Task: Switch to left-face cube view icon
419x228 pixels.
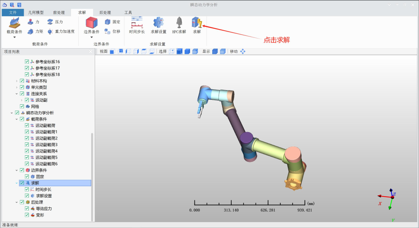Action: 128,51
